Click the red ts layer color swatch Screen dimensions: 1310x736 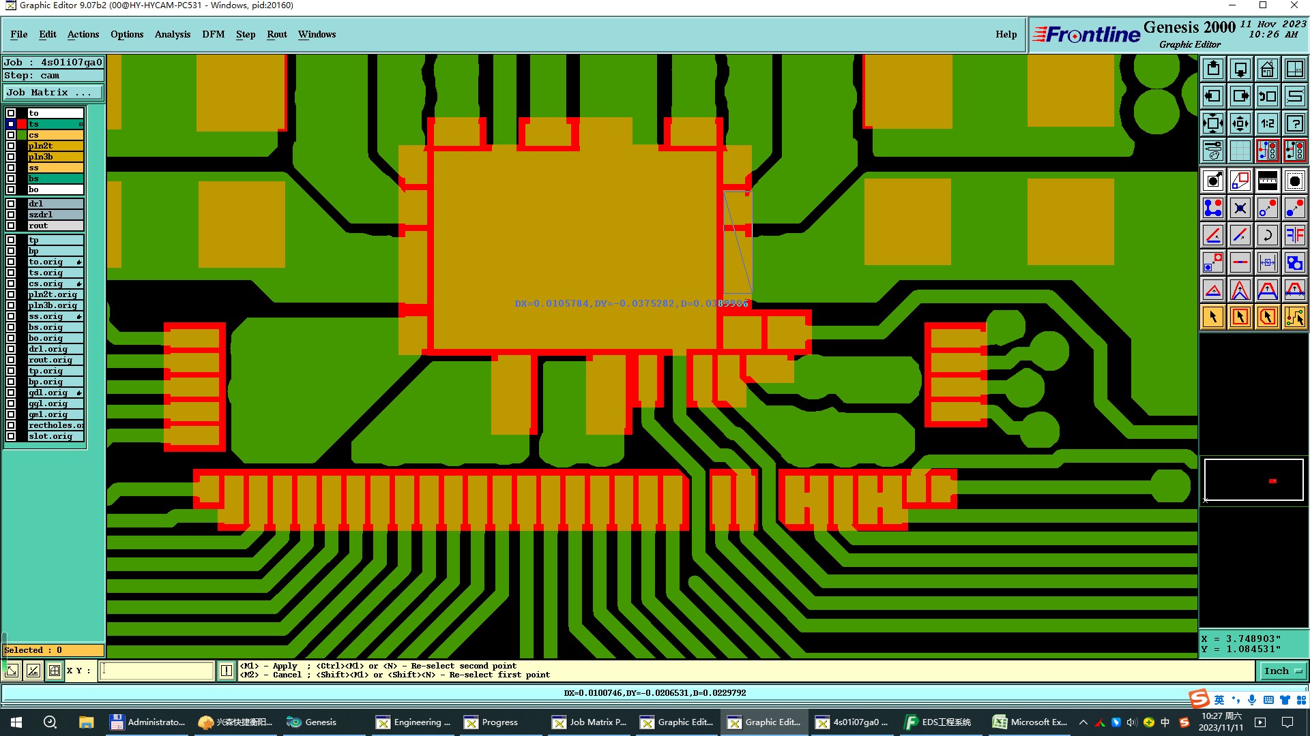22,124
